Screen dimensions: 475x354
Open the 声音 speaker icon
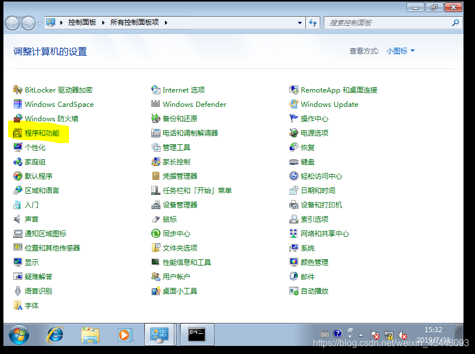pos(18,219)
